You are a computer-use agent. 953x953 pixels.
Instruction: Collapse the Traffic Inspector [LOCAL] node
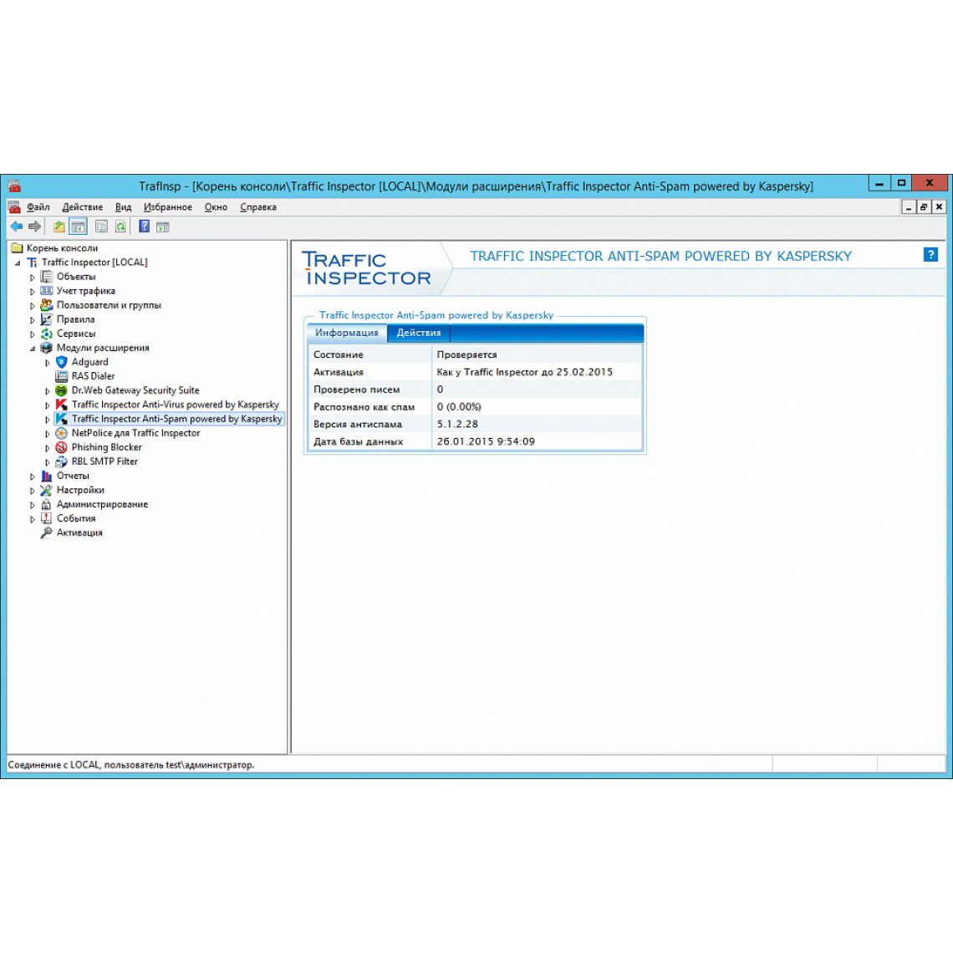pyautogui.click(x=18, y=263)
